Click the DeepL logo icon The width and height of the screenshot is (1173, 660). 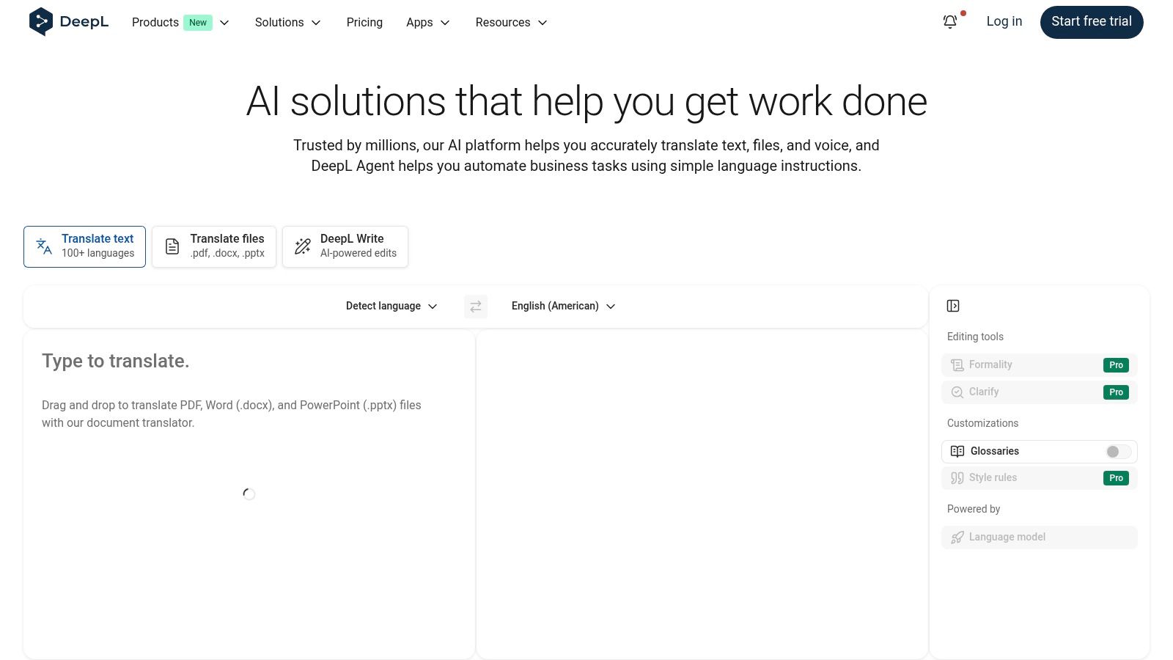coord(41,22)
